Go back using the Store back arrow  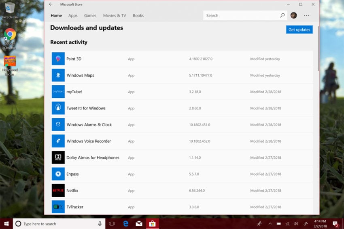(x=51, y=4)
